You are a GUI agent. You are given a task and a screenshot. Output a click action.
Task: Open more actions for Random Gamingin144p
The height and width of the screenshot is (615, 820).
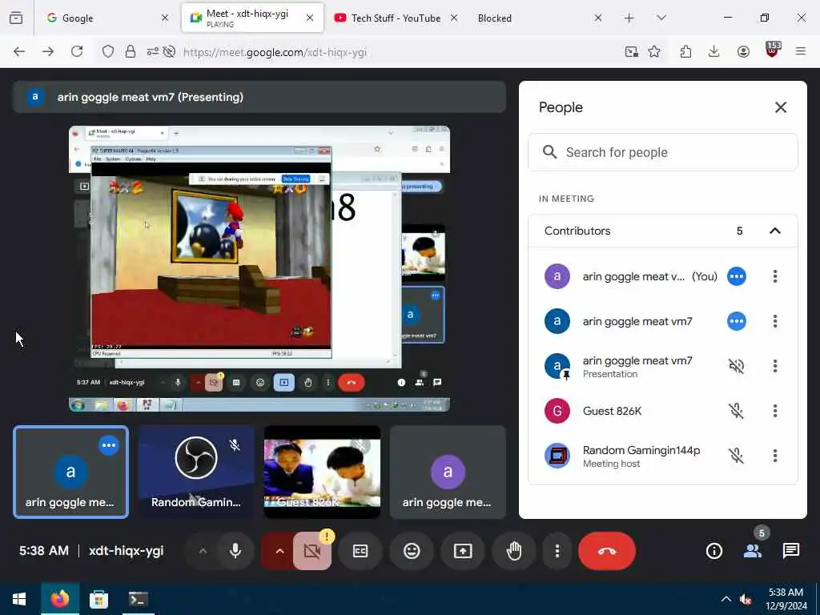[x=775, y=456]
